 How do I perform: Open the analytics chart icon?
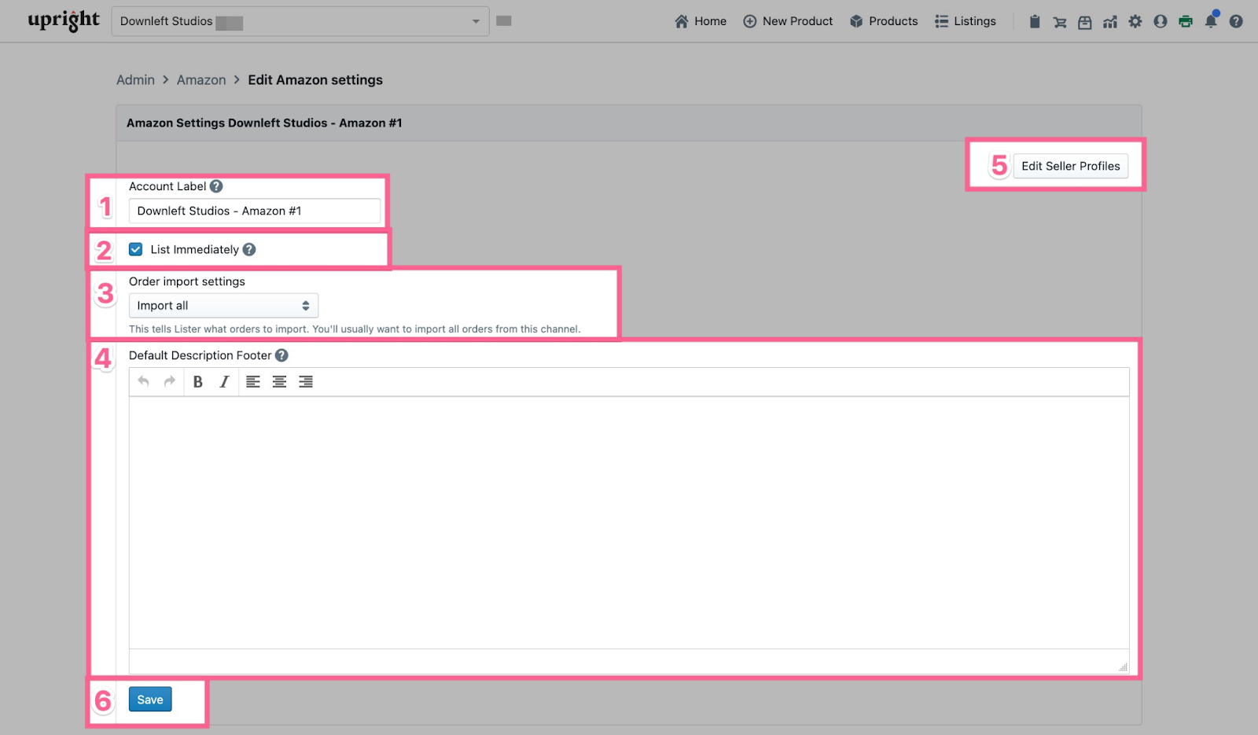pos(1110,22)
